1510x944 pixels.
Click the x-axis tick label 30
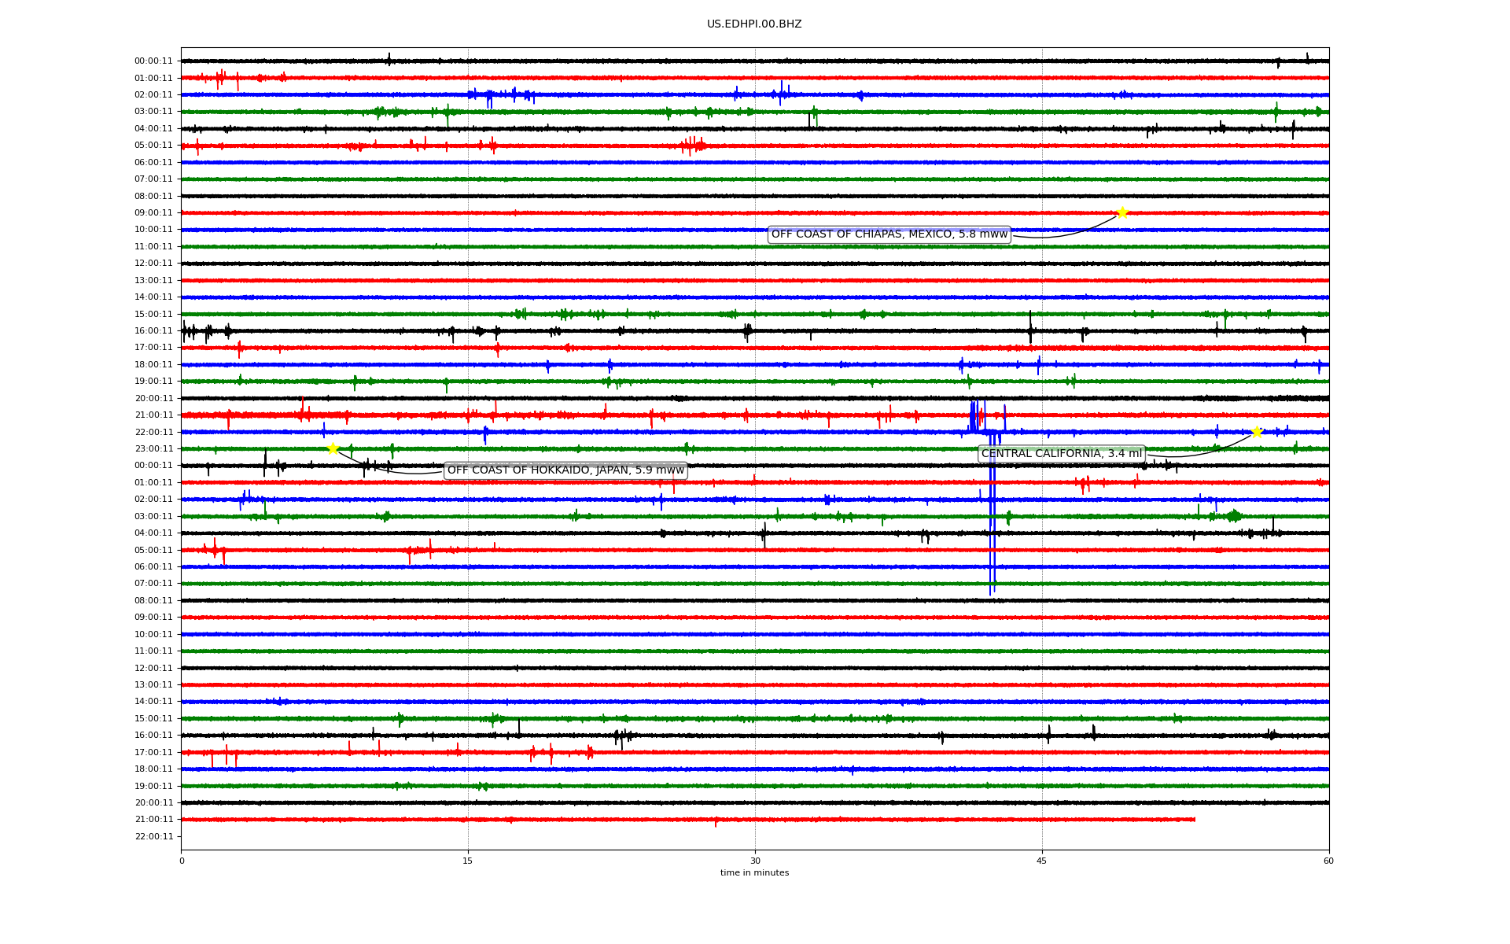click(755, 861)
